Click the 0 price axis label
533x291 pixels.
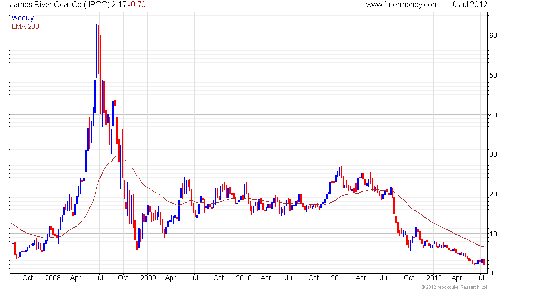[491, 273]
